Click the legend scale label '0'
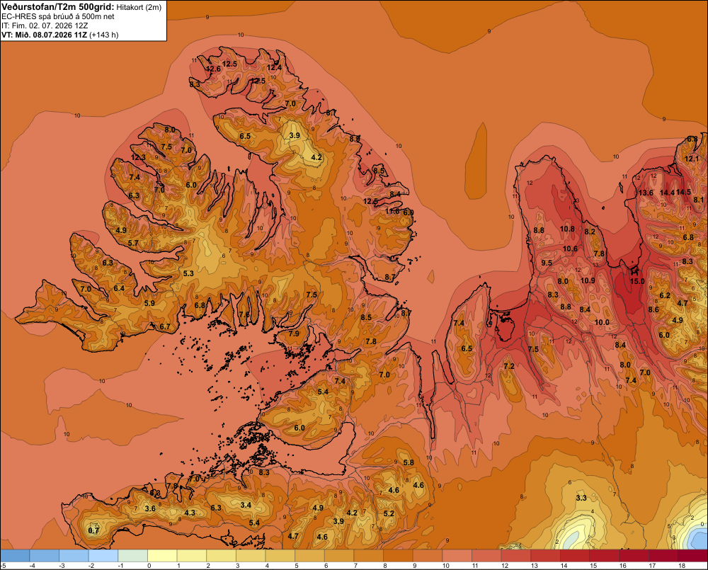 pos(149,566)
